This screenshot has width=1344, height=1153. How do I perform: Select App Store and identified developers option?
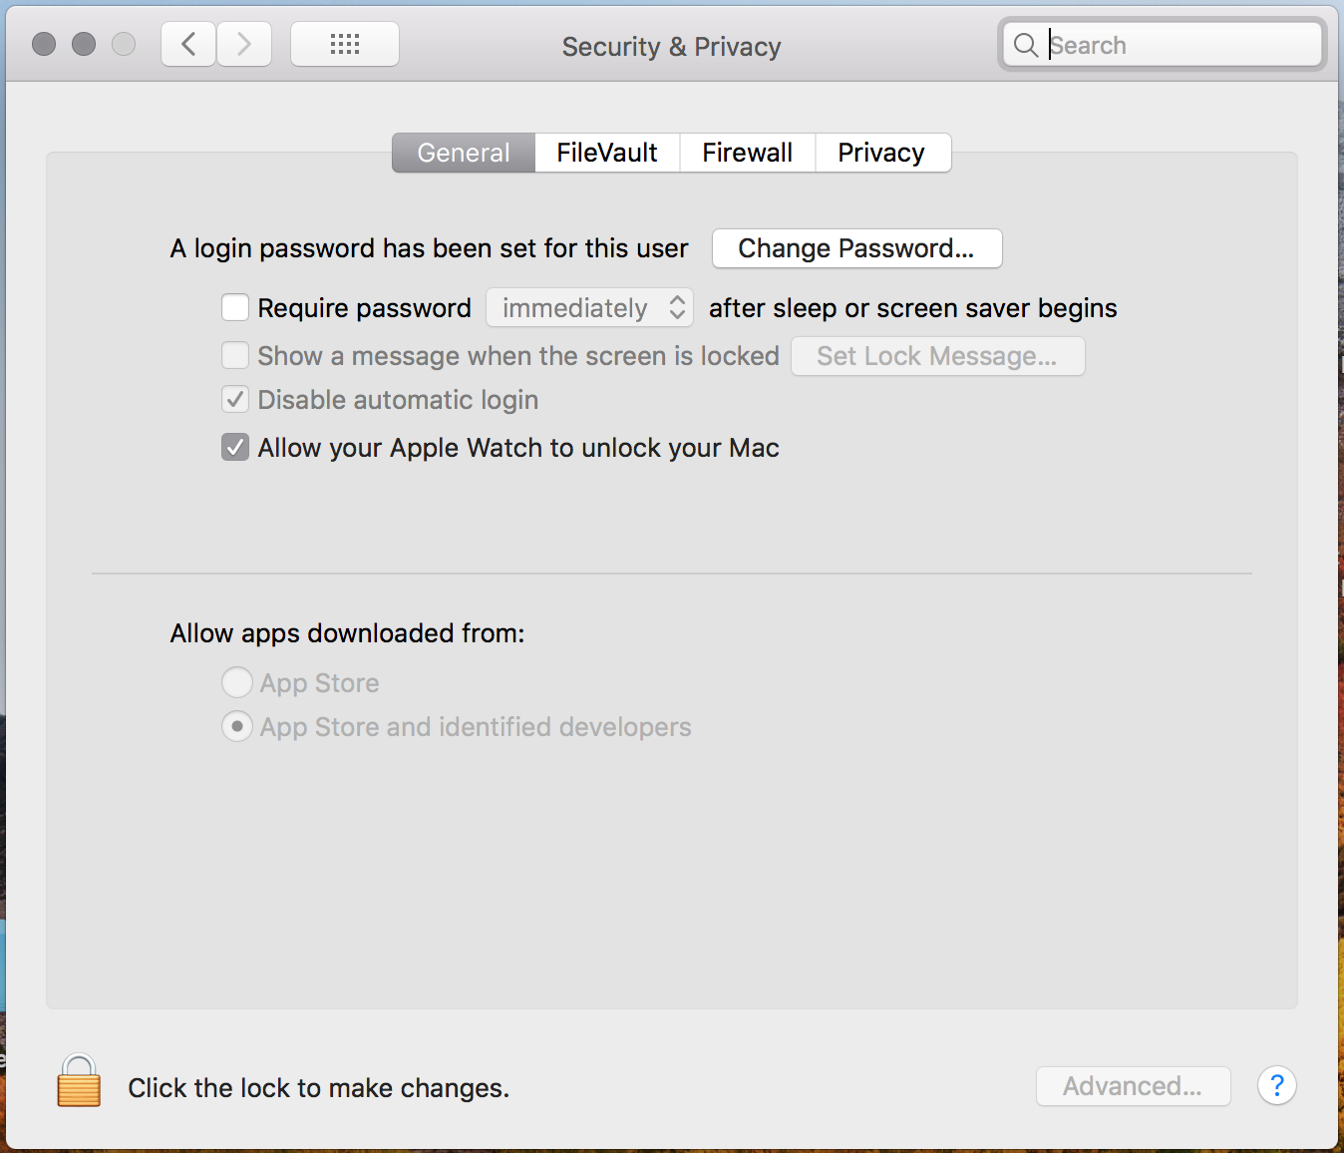click(x=236, y=726)
